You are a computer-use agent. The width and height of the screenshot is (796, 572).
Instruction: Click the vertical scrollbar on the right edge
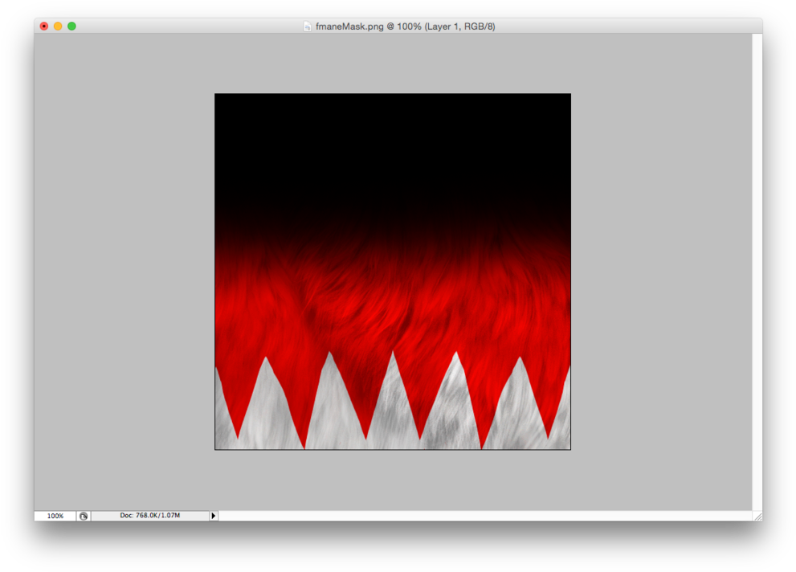coord(757,272)
